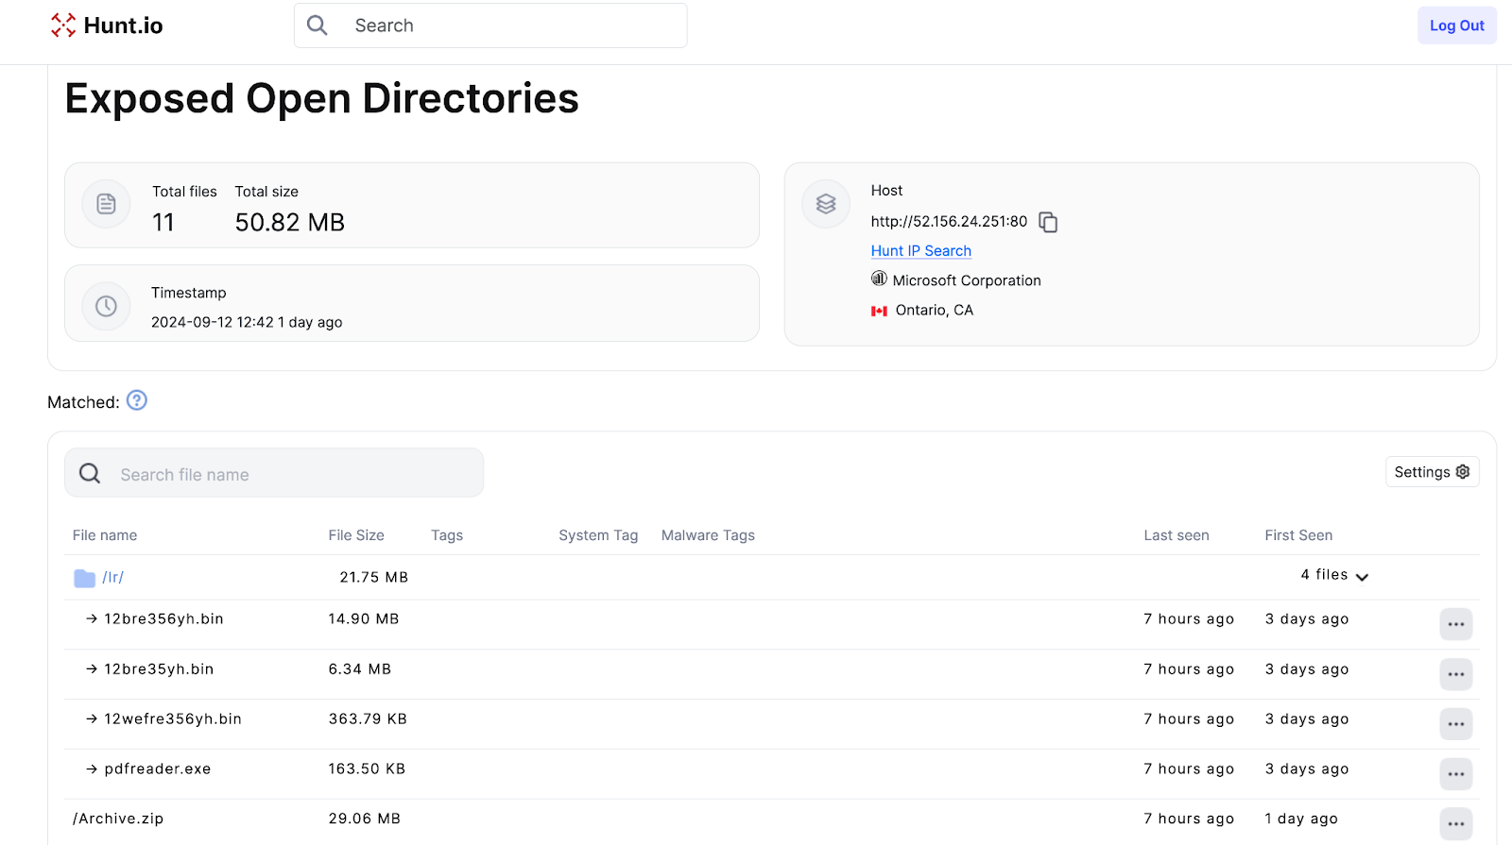Open more options for 12bre35yh.bin
This screenshot has height=845, width=1512.
(x=1455, y=674)
